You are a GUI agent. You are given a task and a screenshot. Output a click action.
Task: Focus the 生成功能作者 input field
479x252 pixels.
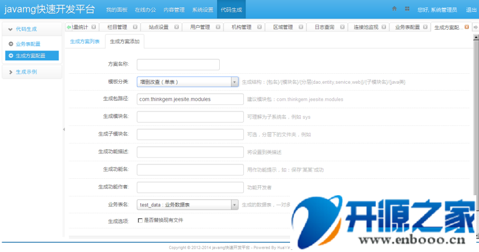click(190, 187)
